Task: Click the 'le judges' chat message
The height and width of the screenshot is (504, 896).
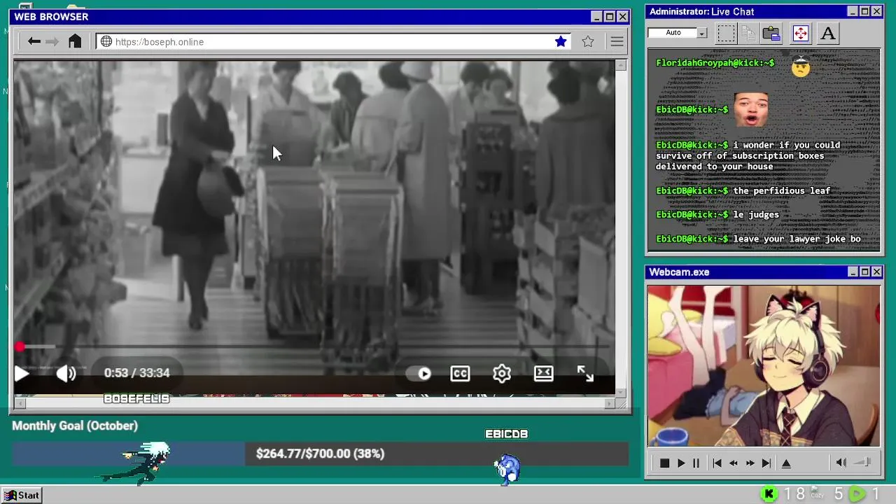Action: 756,215
